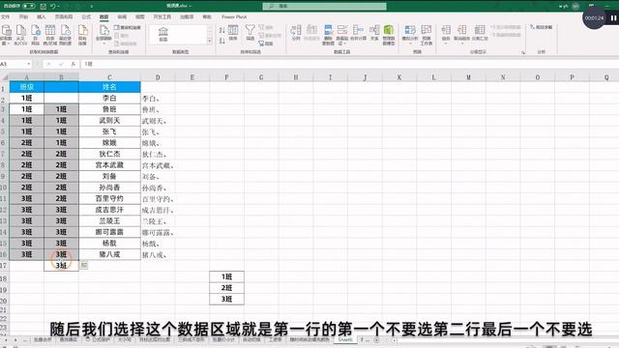The height and width of the screenshot is (348, 619).
Task: Switch to the 开始 (Home) ribbon tab
Action: click(23, 17)
